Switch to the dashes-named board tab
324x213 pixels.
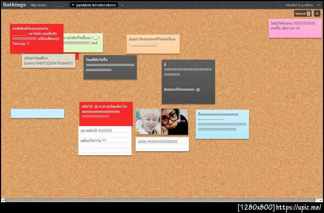pyautogui.click(x=59, y=5)
